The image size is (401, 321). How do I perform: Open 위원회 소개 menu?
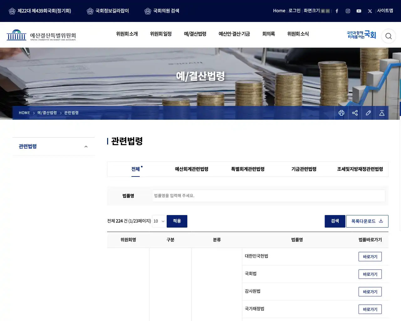[x=127, y=34]
